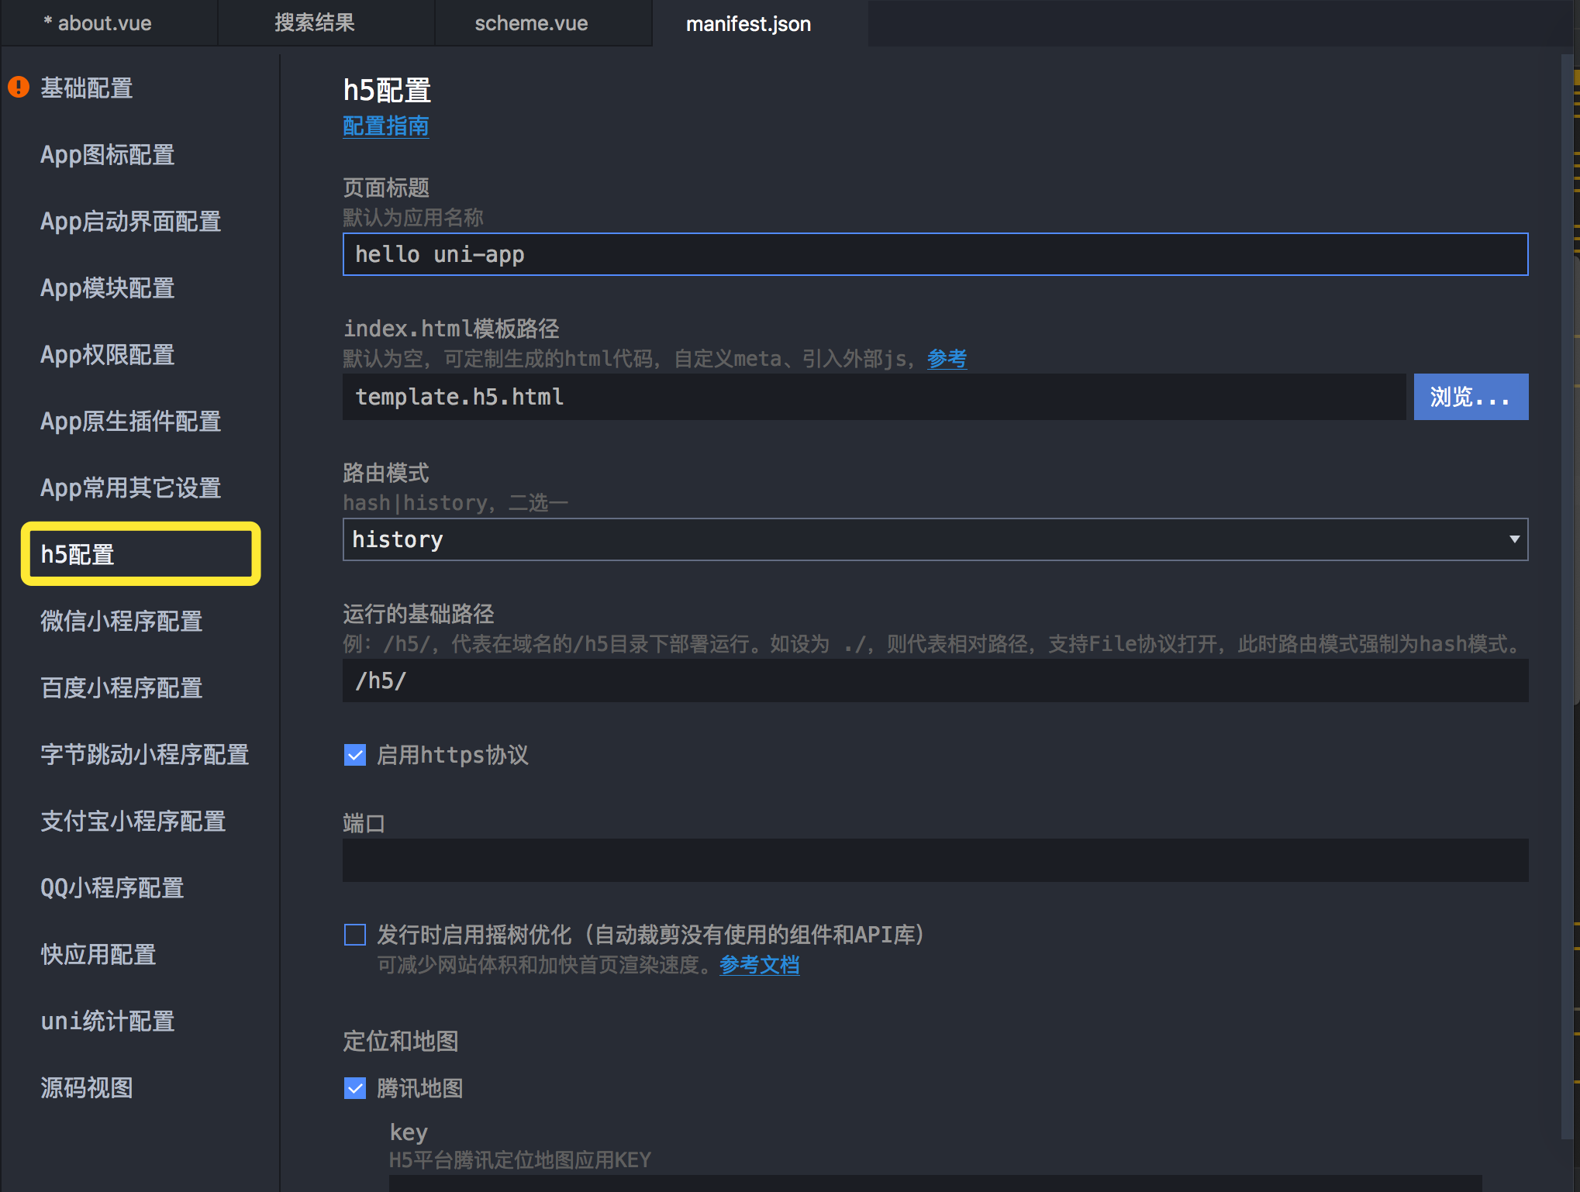1580x1192 pixels.
Task: Select App原生插件配置
Action: click(x=130, y=422)
